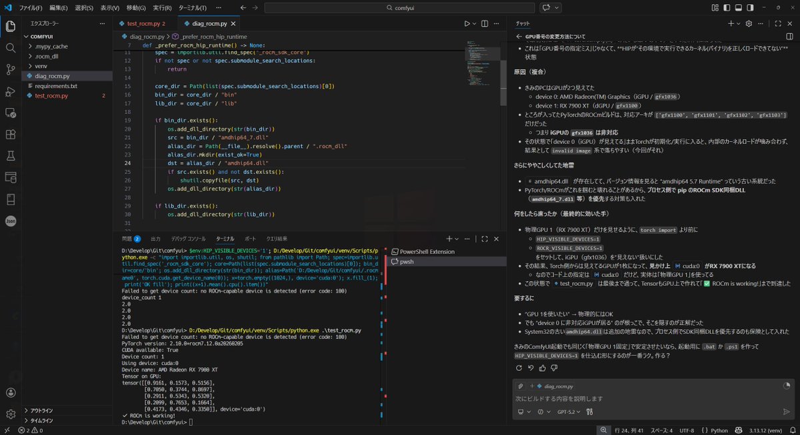The width and height of the screenshot is (800, 435).
Task: Open the Accounts icon in activity bar
Action: (11, 393)
